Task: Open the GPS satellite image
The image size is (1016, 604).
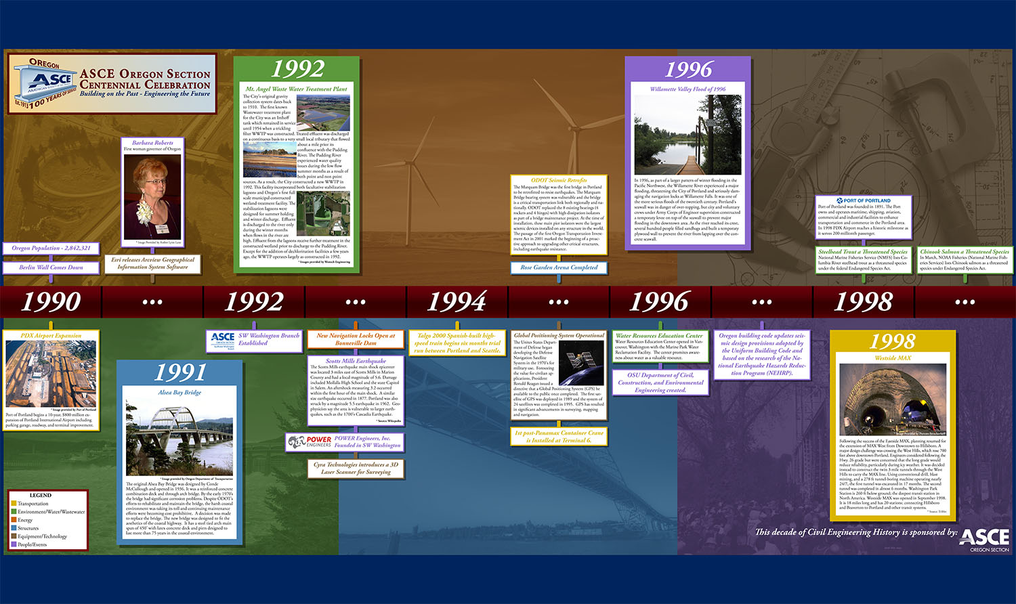Action: point(581,363)
